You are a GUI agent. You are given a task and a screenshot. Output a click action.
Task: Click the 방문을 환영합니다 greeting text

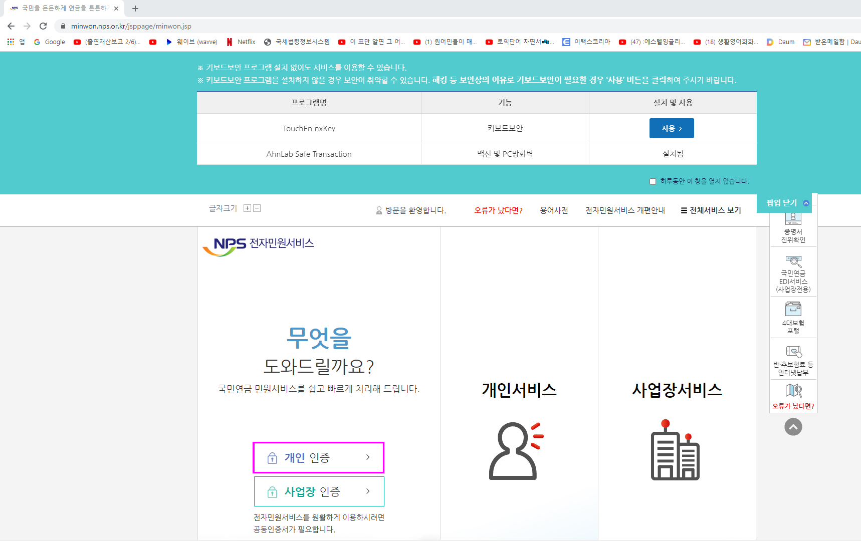click(415, 210)
